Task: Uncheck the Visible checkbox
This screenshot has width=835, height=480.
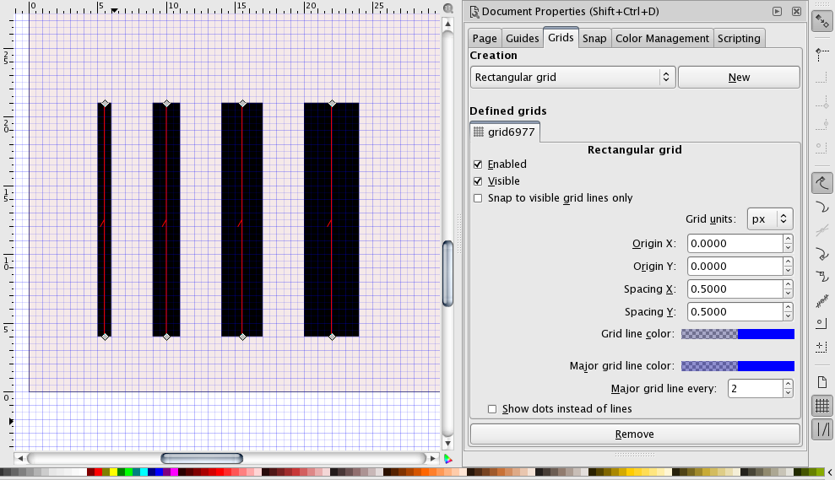Action: click(x=478, y=181)
